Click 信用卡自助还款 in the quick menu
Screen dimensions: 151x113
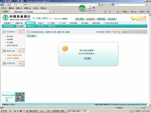[12, 45]
